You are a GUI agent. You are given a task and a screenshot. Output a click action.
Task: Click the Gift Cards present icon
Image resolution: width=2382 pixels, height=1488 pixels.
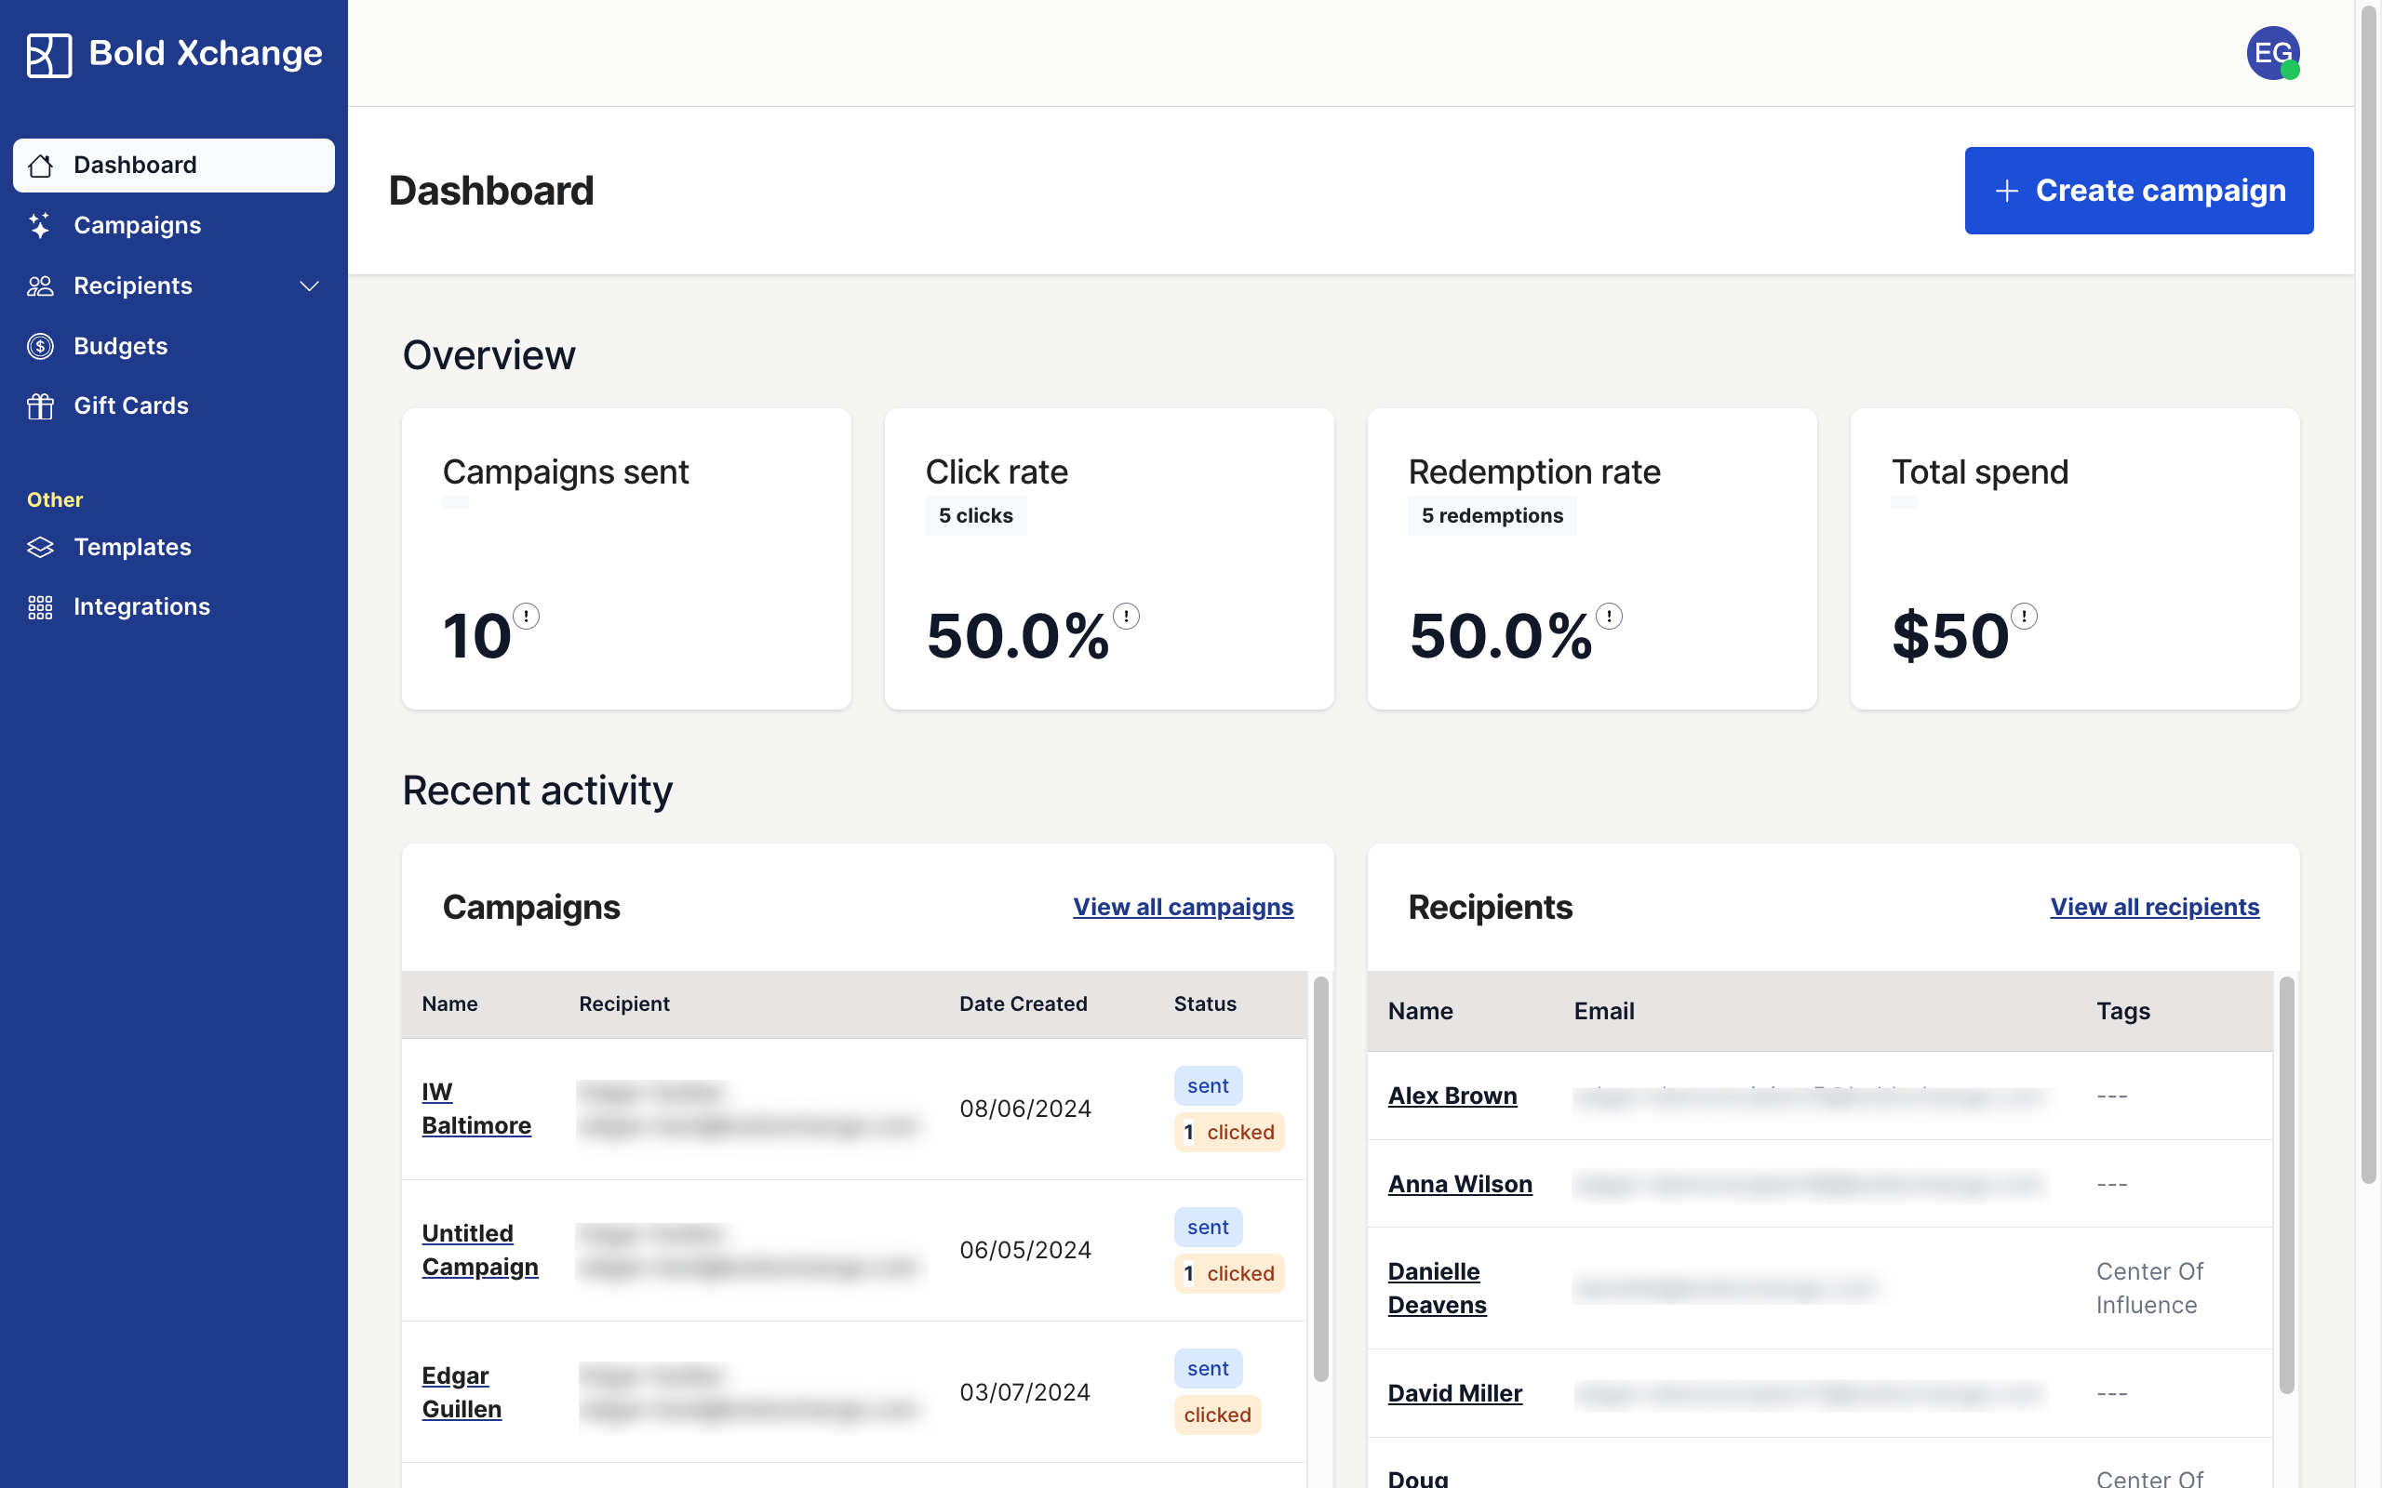pos(40,406)
